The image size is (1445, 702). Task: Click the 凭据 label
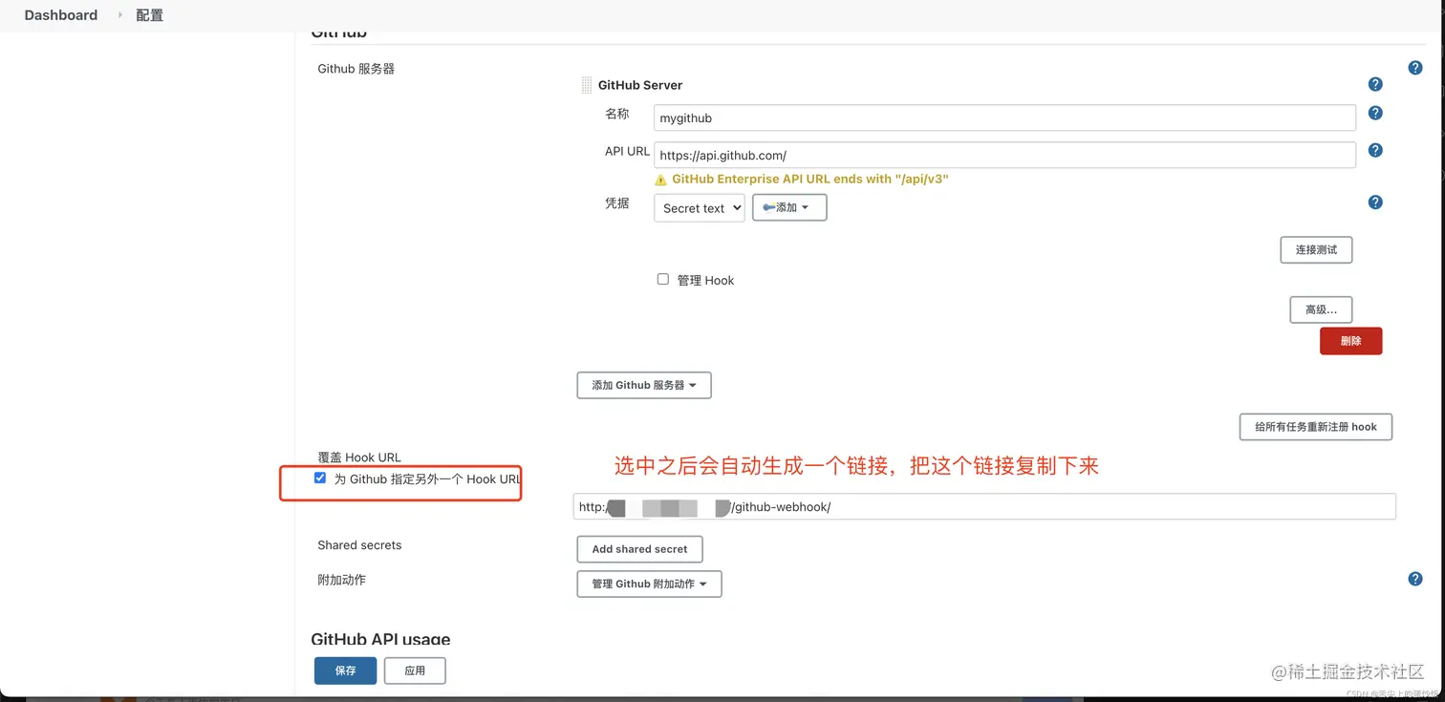coord(616,202)
